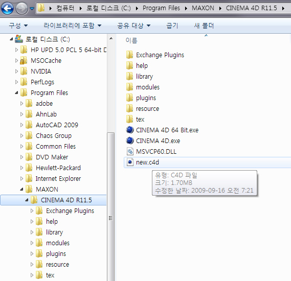Select plugins folder icon in file list
Screen dimensions: 291x281
(129, 98)
